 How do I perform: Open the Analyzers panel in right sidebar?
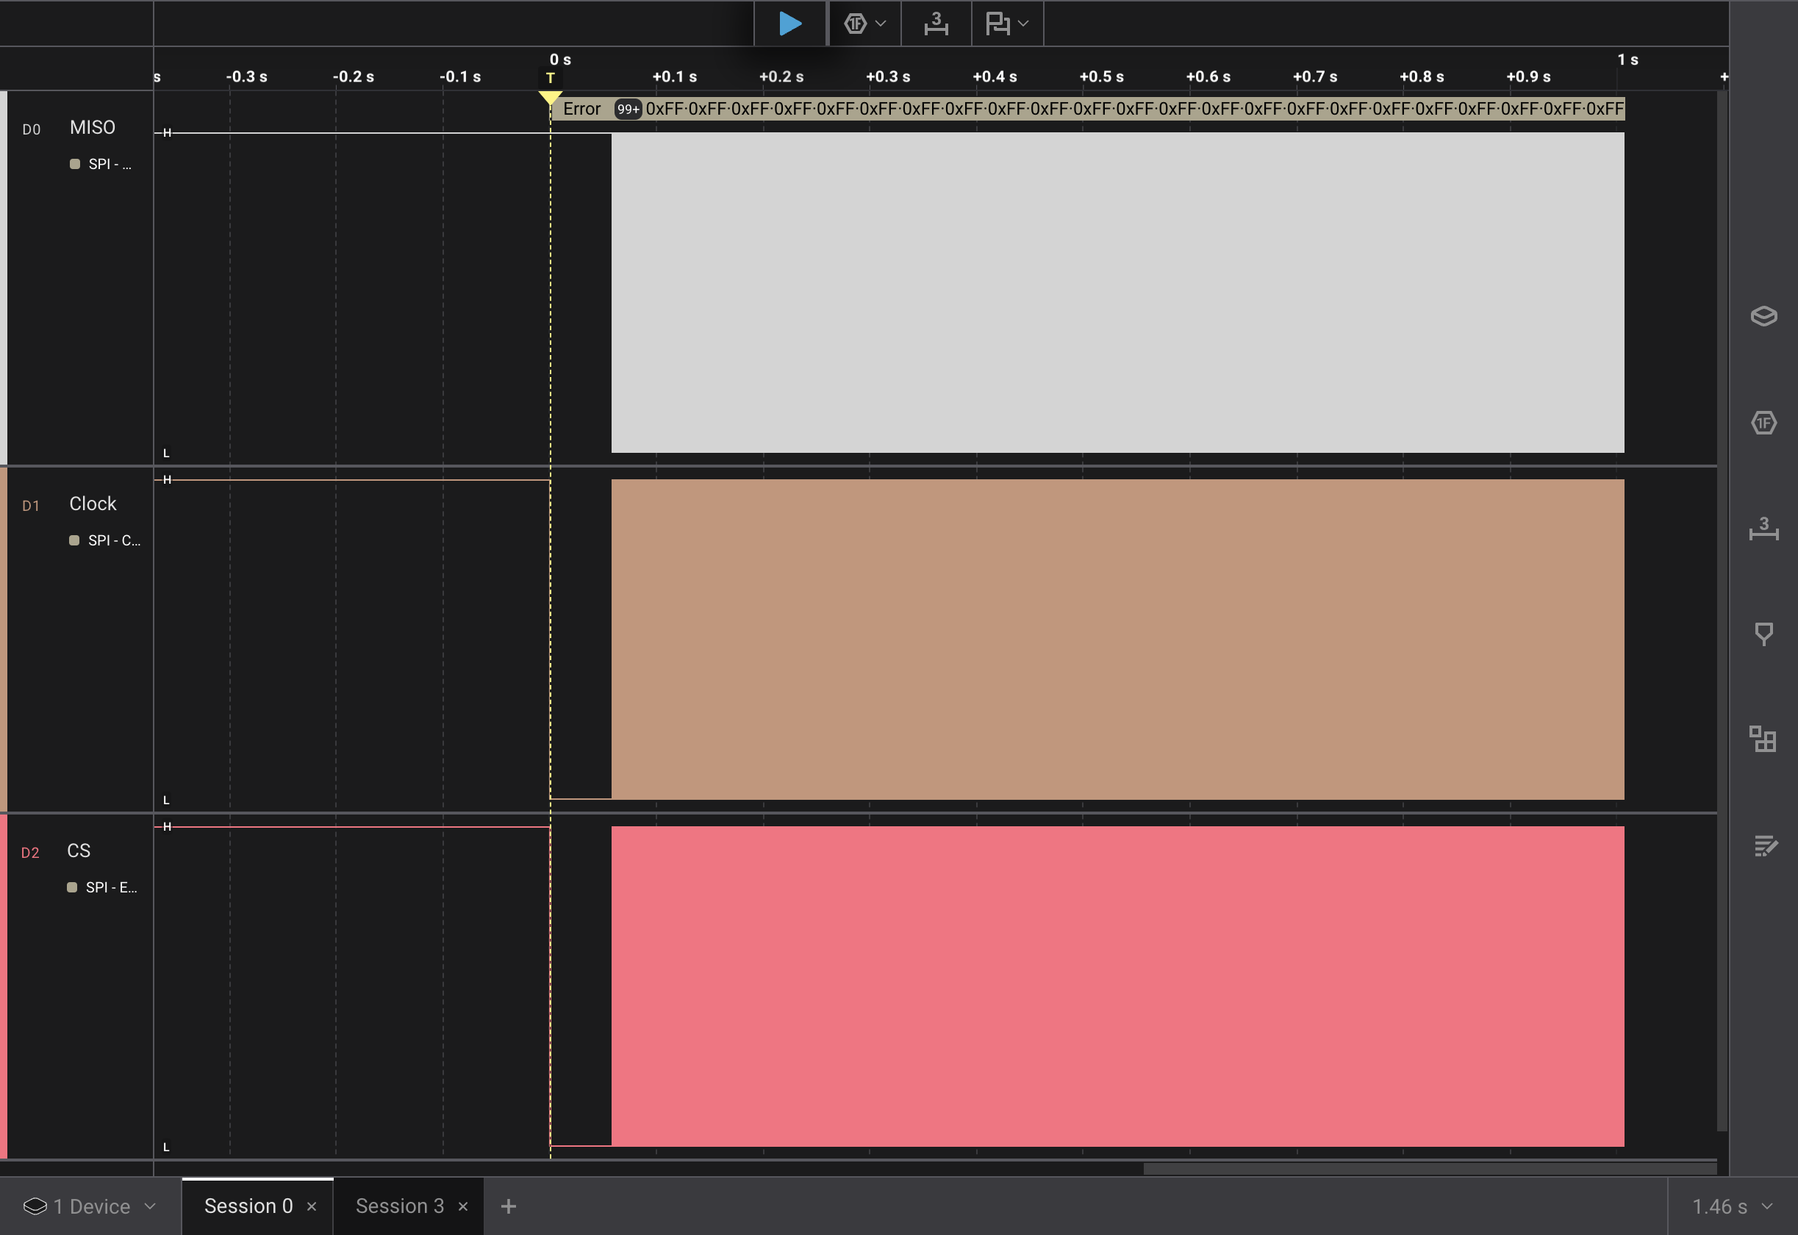coord(1763,423)
